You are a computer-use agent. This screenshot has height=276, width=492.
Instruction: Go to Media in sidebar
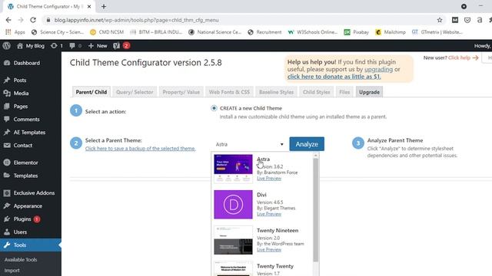21,94
